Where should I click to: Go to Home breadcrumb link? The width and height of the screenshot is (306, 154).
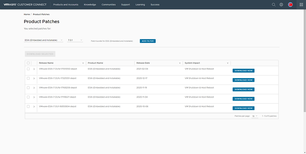pyautogui.click(x=27, y=14)
